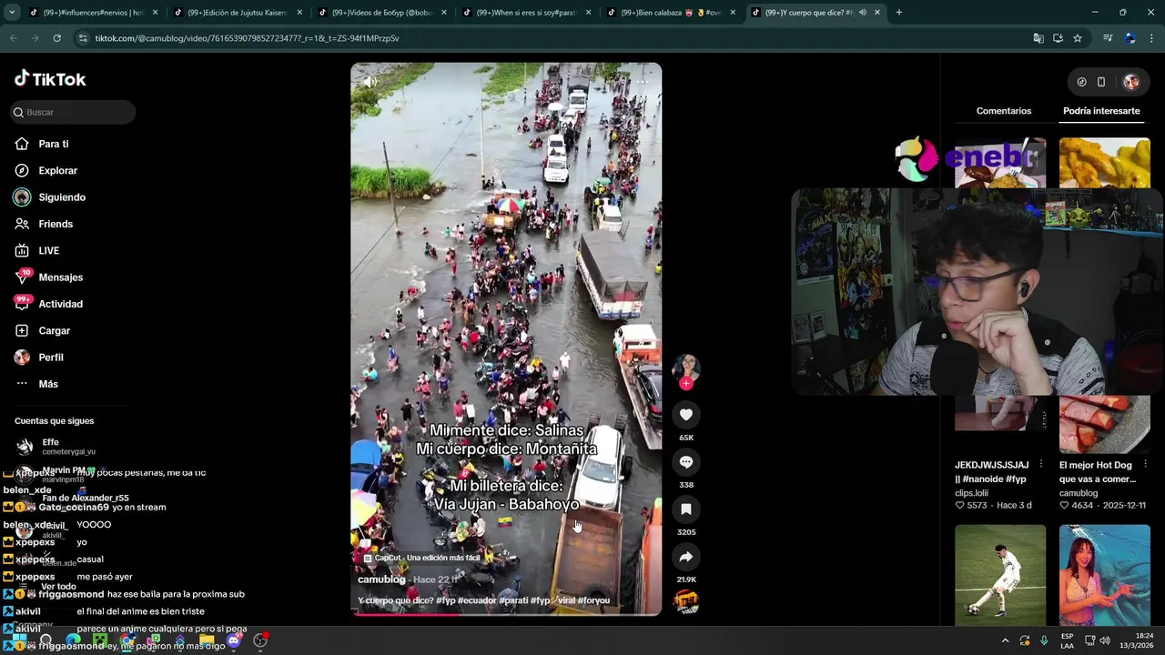Translate this page icon
Screen dimensions: 1165x655
tap(1038, 38)
